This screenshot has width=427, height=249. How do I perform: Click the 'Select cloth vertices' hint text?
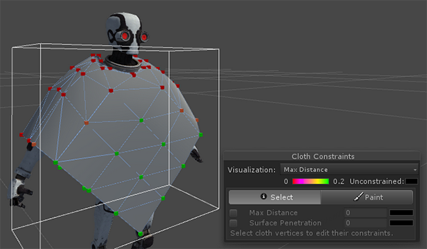pyautogui.click(x=311, y=233)
